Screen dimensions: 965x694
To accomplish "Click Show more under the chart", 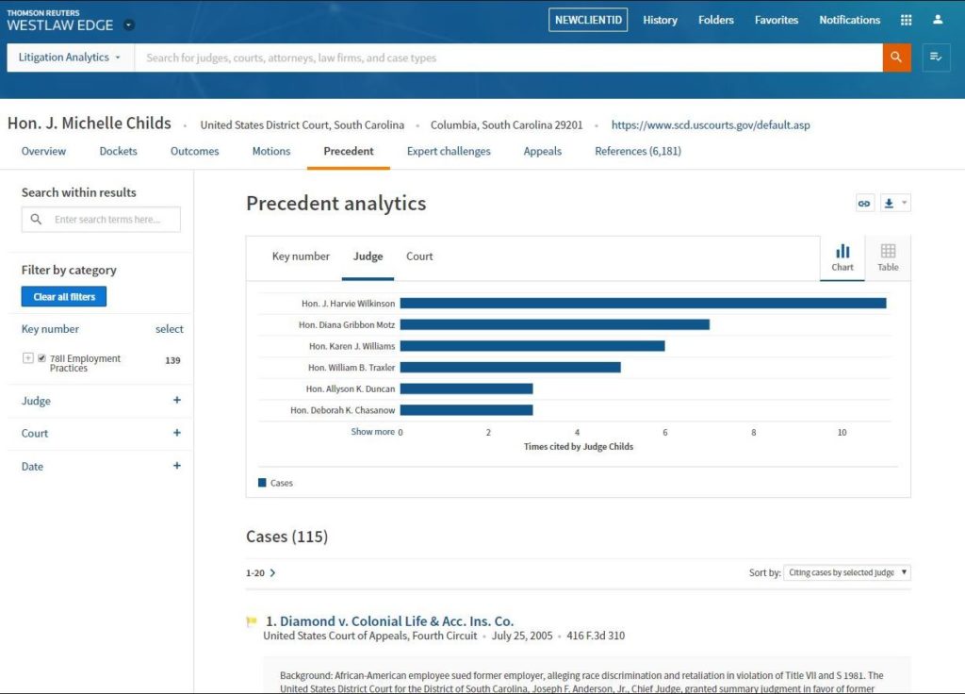I will click(373, 432).
